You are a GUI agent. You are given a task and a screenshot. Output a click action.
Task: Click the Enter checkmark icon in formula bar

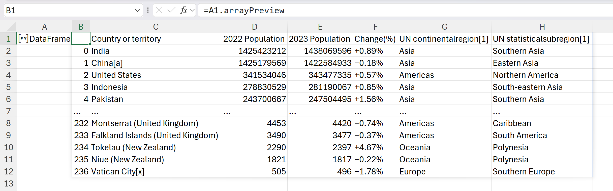click(x=171, y=10)
